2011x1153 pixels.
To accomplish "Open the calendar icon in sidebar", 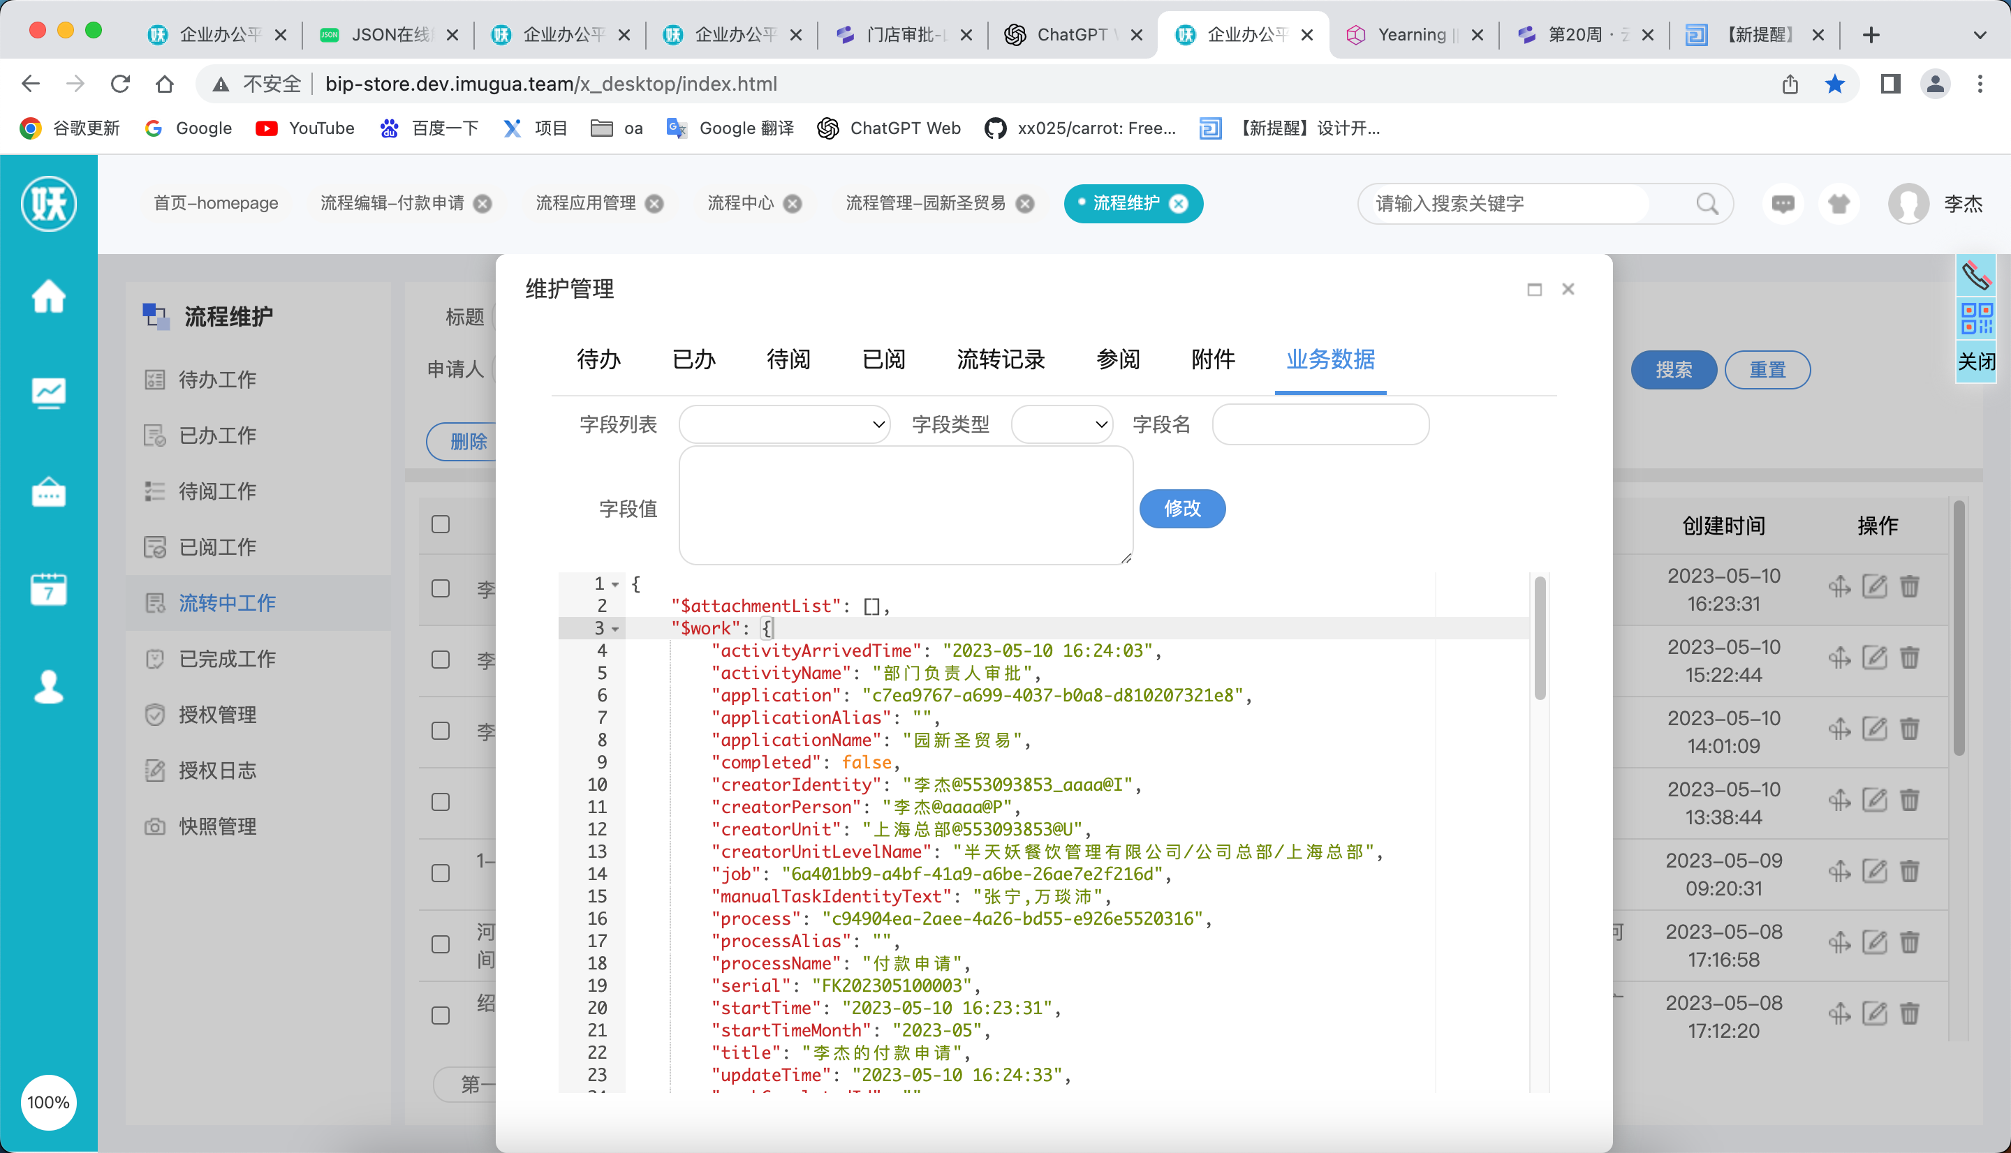I will click(x=48, y=589).
